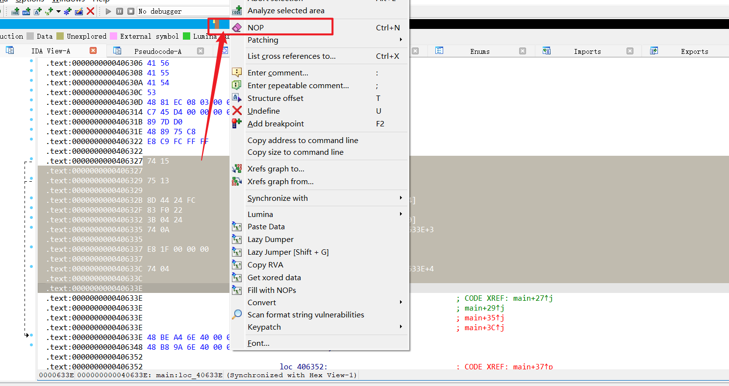
Task: Select Xrefs graph to... menu entry
Action: pos(319,169)
